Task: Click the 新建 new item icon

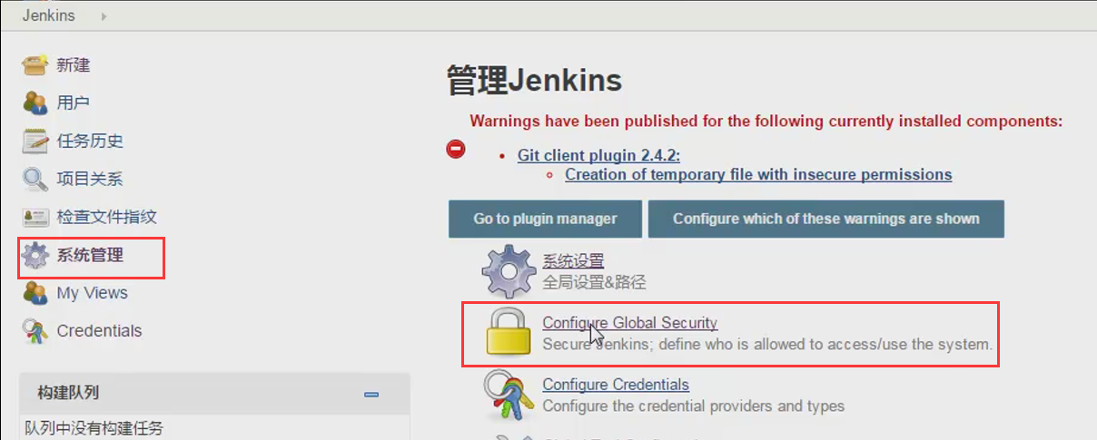Action: coord(35,65)
